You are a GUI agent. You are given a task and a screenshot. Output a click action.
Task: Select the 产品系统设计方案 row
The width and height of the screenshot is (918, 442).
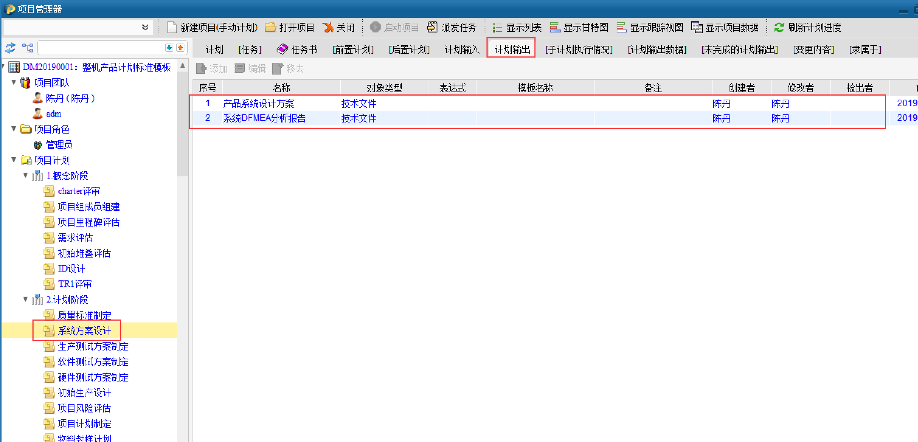click(258, 104)
